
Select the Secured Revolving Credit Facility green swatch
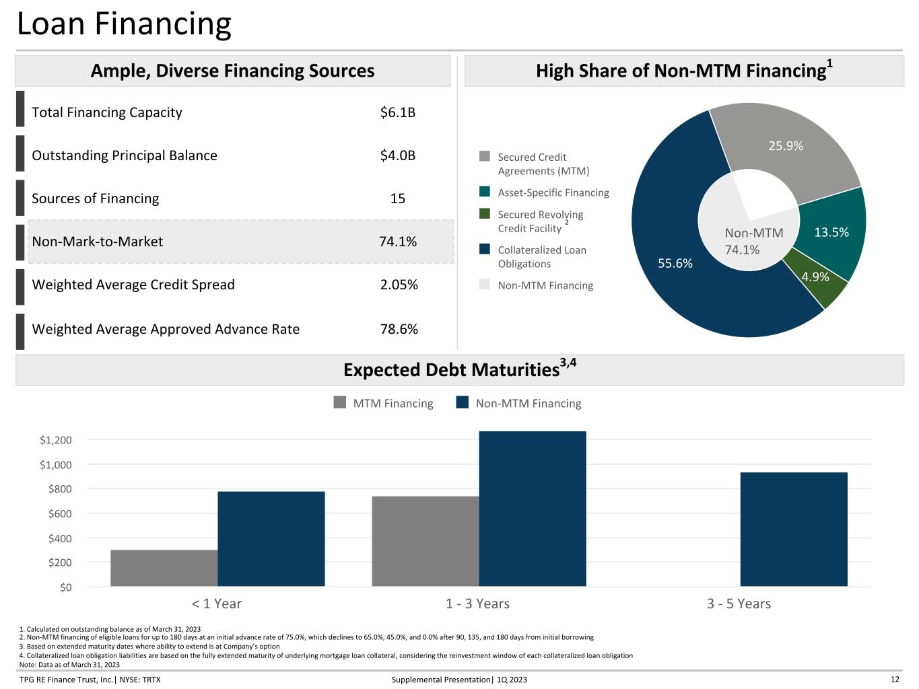click(485, 214)
